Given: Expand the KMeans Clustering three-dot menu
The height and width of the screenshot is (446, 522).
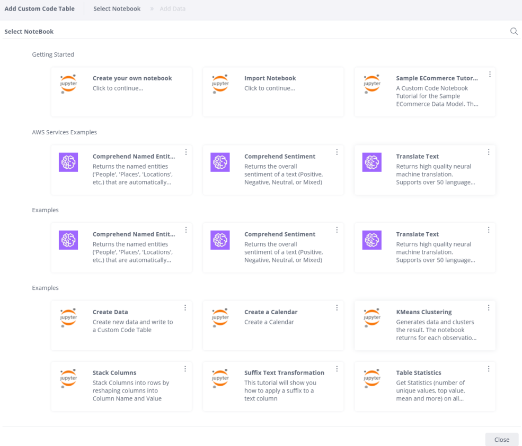Looking at the screenshot, I should pyautogui.click(x=489, y=308).
